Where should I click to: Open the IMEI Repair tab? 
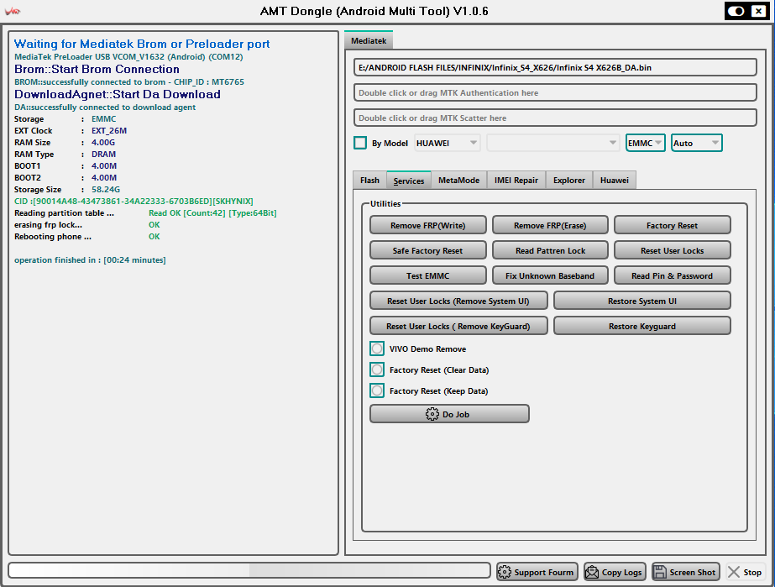point(516,180)
